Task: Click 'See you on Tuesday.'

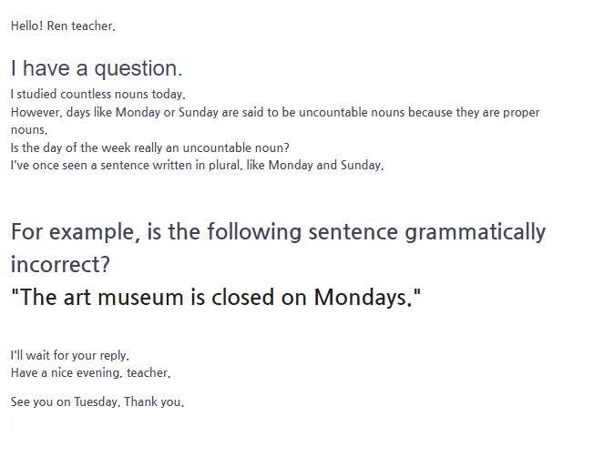Action: pos(66,401)
